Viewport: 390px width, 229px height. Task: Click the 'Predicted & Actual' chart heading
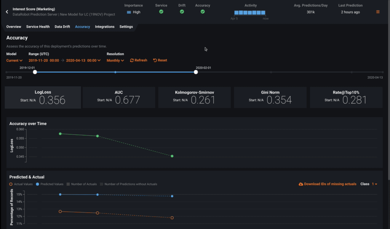pyautogui.click(x=27, y=177)
